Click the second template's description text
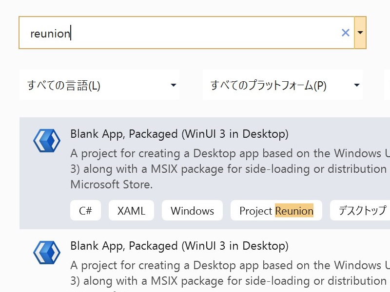Image resolution: width=390 pixels, height=292 pixels. click(230, 273)
